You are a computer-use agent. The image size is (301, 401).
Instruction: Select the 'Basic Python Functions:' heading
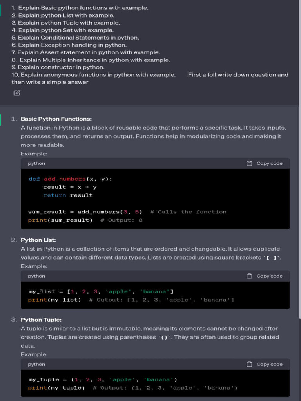point(56,119)
